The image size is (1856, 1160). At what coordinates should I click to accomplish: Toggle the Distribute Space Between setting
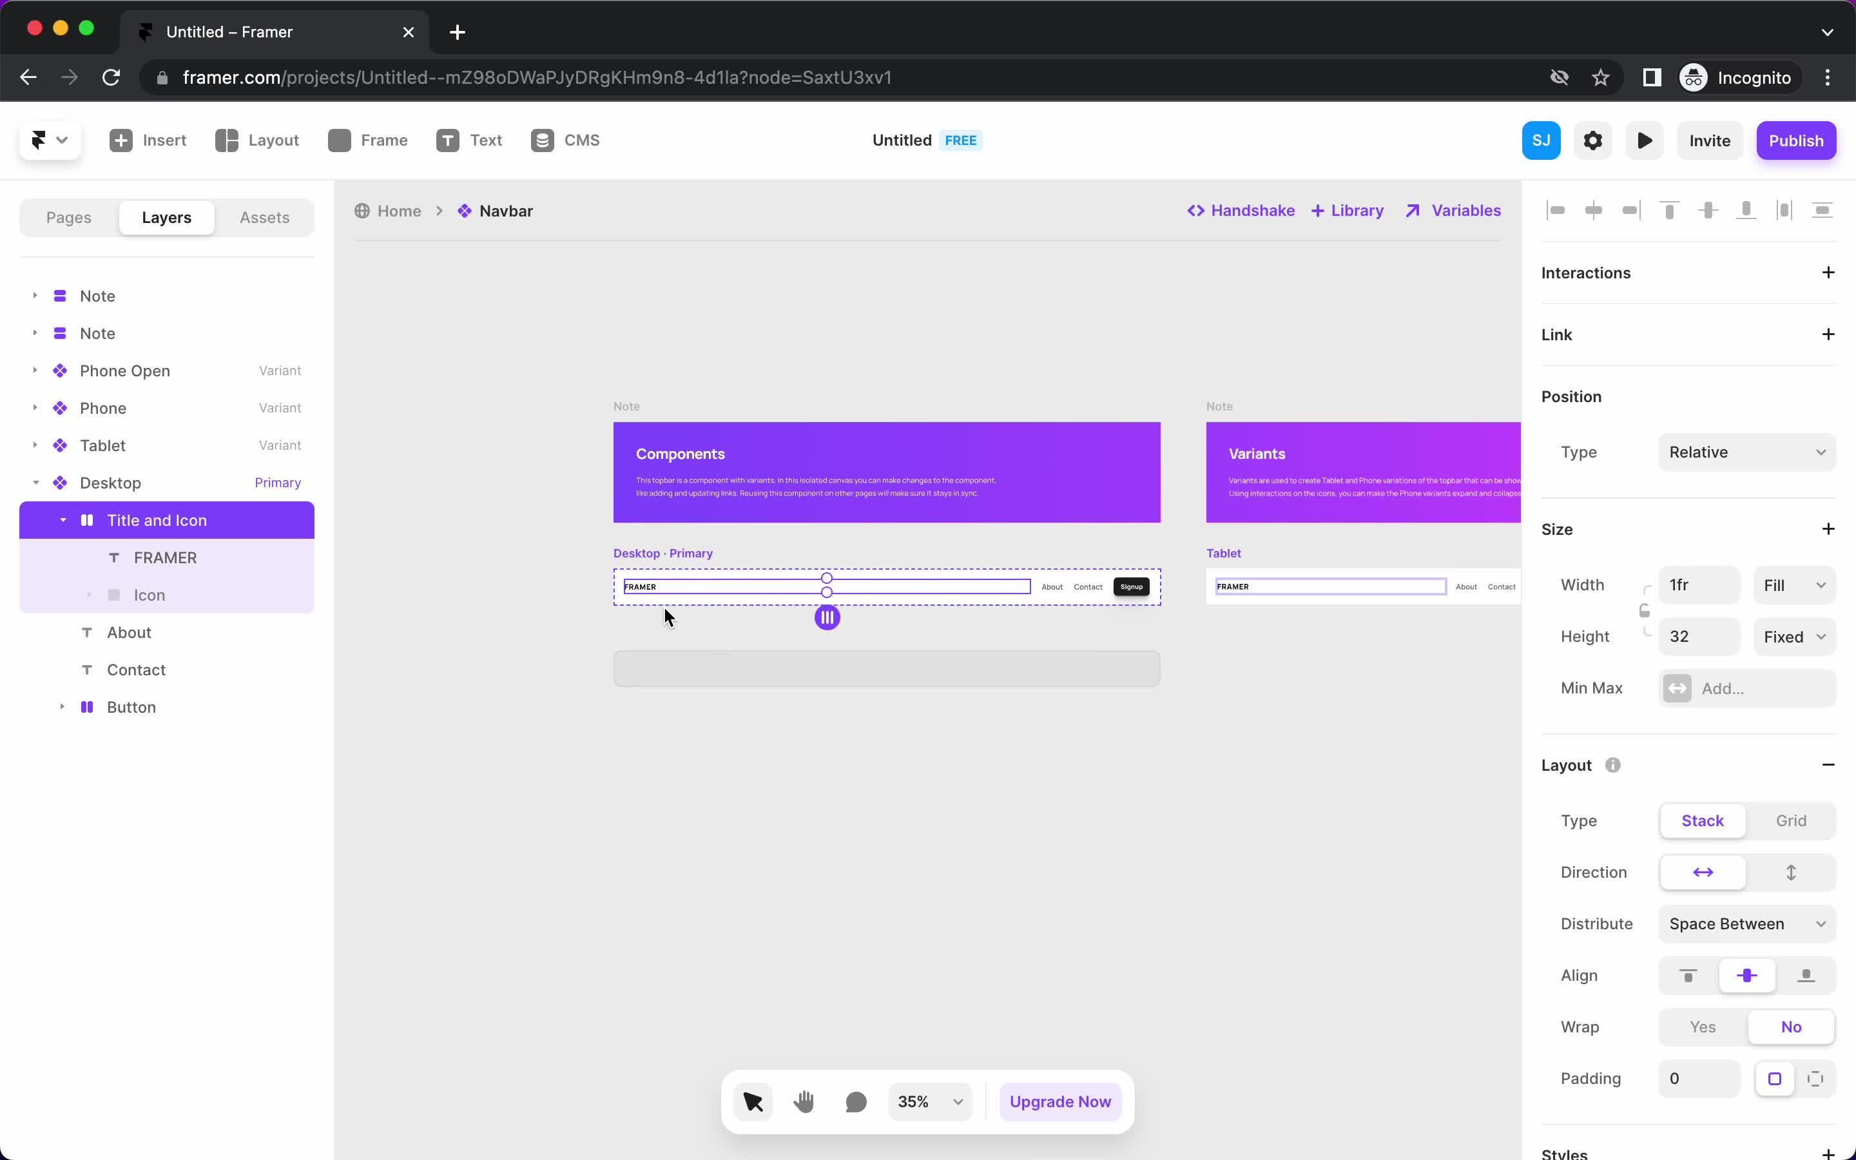point(1746,923)
